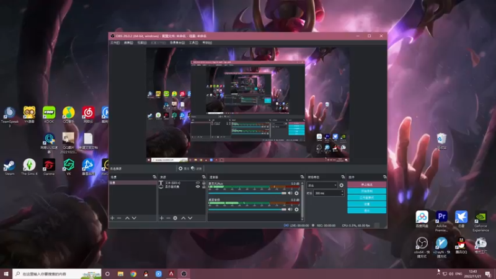
Task: Open the Scene Collection menu in OBS
Action: point(177,43)
